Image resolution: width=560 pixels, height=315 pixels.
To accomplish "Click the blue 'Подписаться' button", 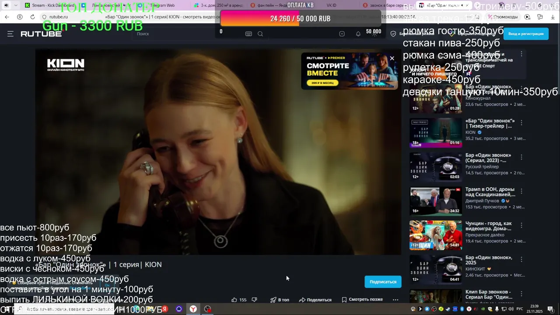I will point(383,282).
